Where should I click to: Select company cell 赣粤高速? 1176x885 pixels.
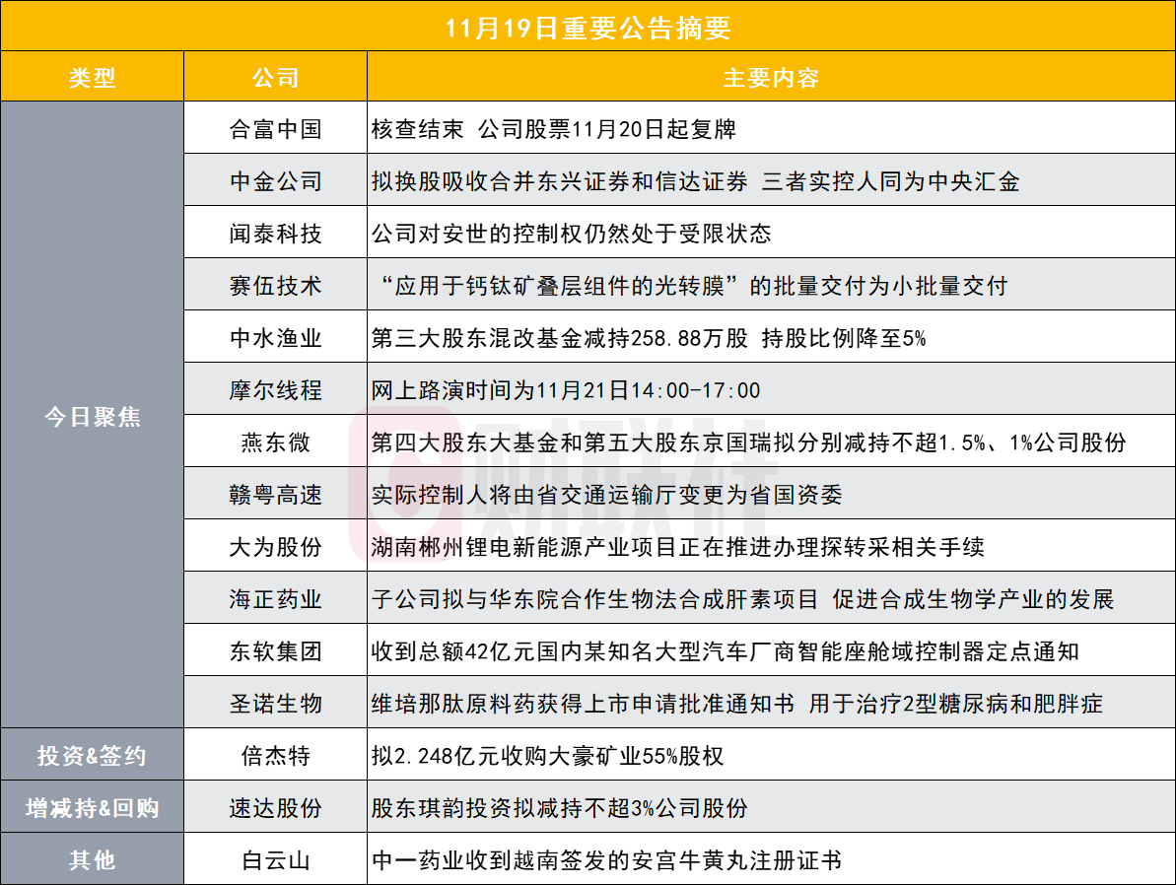coord(275,495)
